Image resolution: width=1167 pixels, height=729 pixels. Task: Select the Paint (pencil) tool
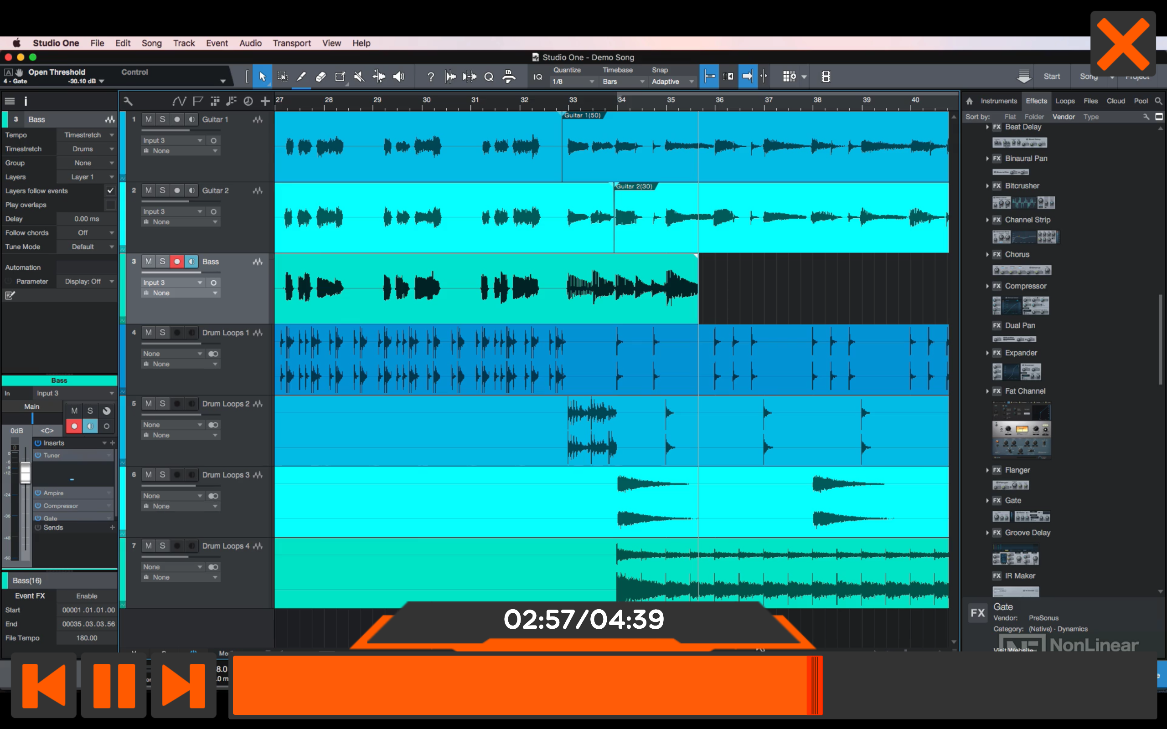[301, 77]
